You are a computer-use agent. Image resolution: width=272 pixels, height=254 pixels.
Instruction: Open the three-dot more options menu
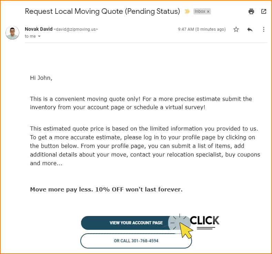[x=263, y=29]
